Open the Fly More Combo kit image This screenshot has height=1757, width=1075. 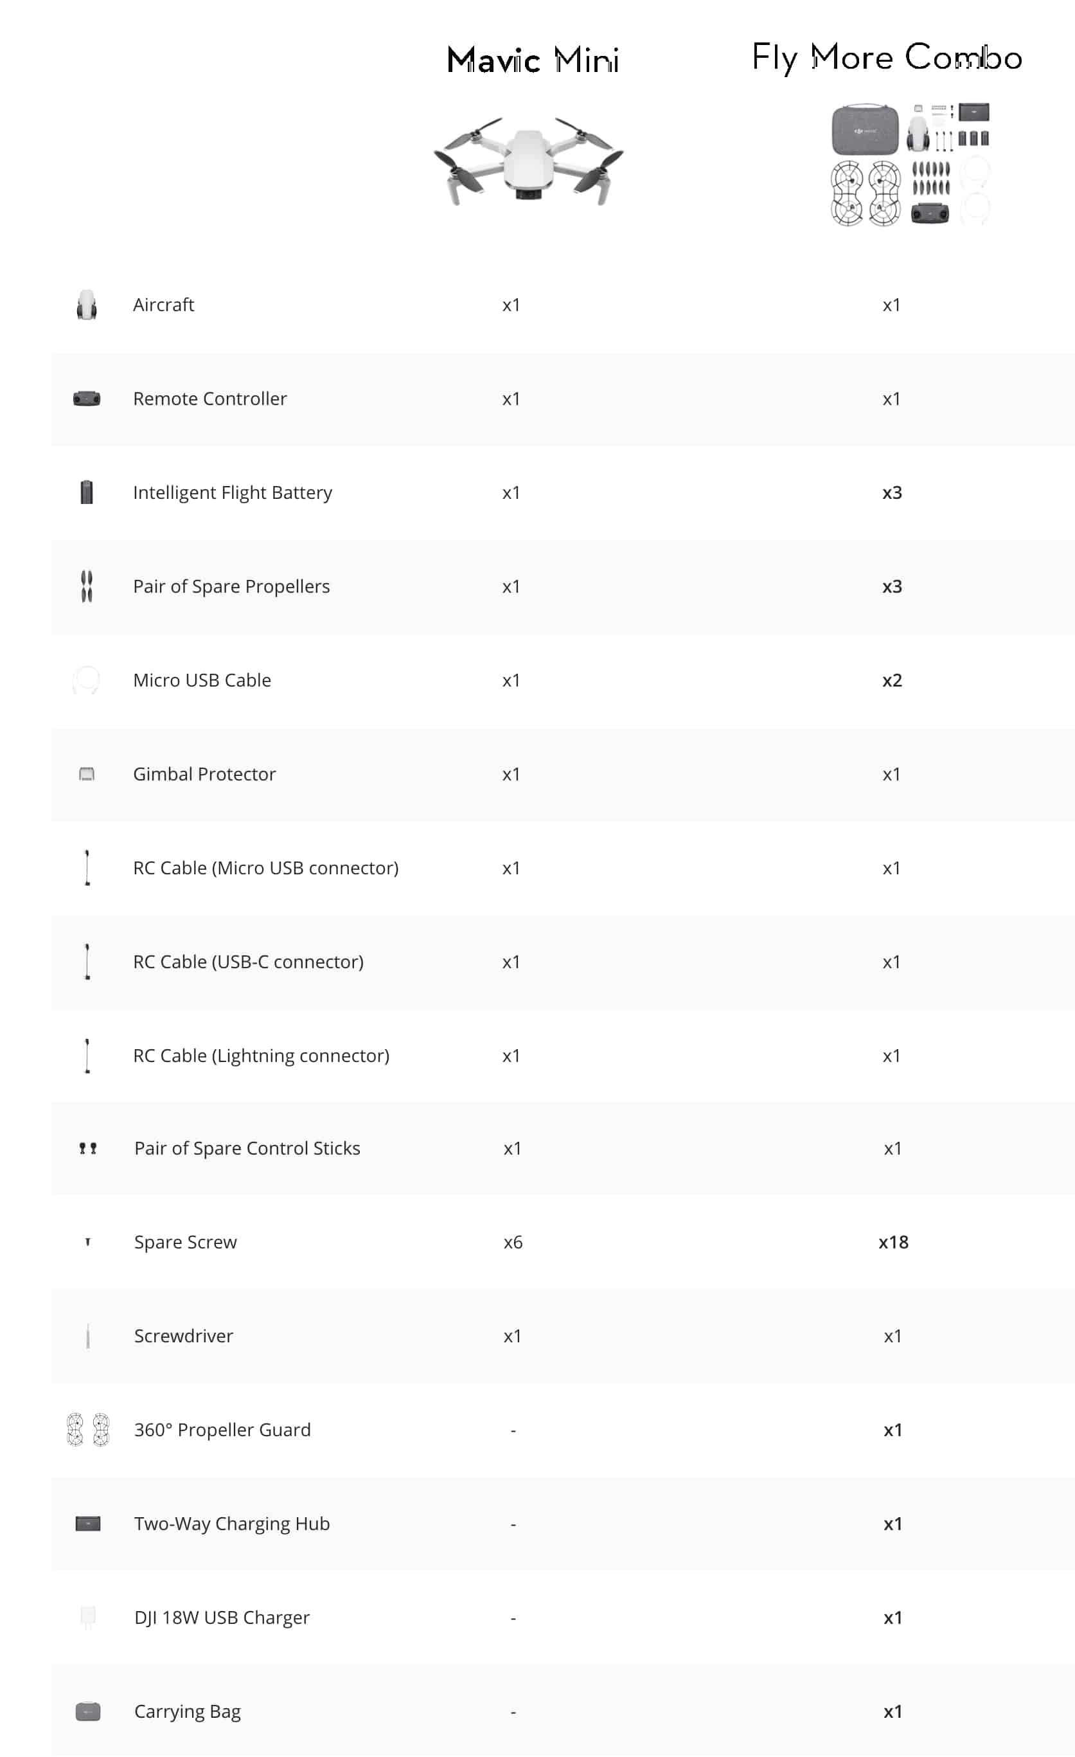click(911, 165)
